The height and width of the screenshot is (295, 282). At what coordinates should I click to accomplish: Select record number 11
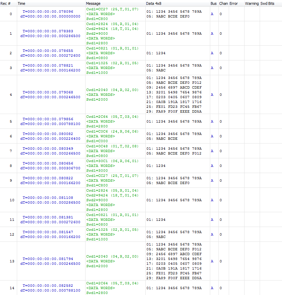click(12, 219)
